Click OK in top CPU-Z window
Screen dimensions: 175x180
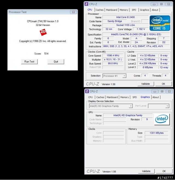[164, 84]
